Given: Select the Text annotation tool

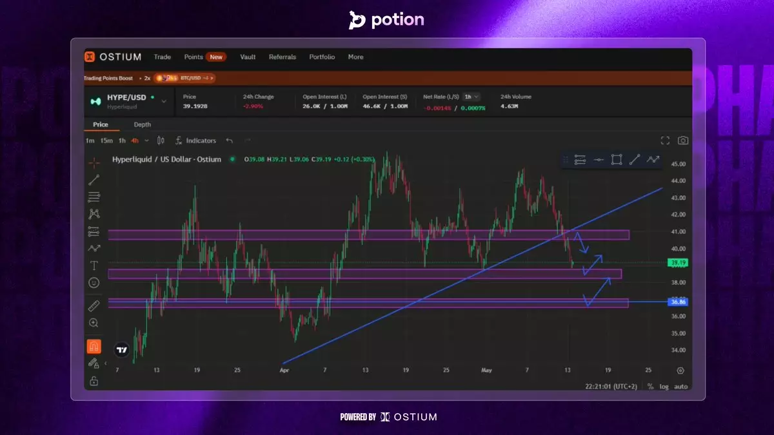Looking at the screenshot, I should pos(94,266).
